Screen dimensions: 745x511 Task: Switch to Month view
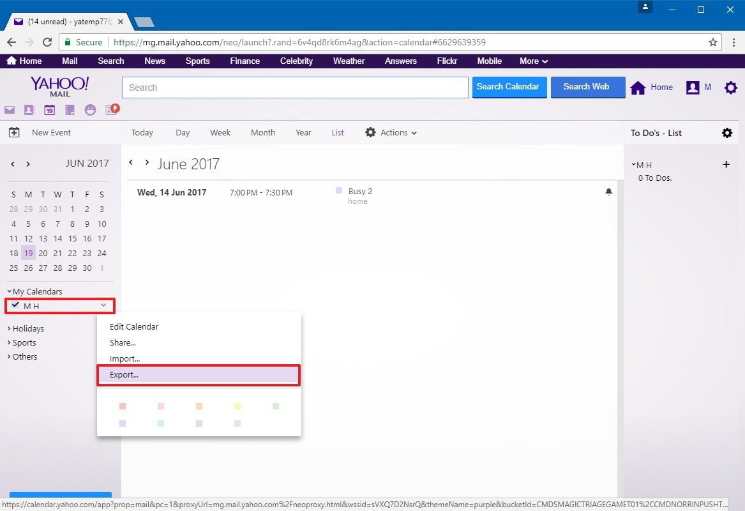263,133
